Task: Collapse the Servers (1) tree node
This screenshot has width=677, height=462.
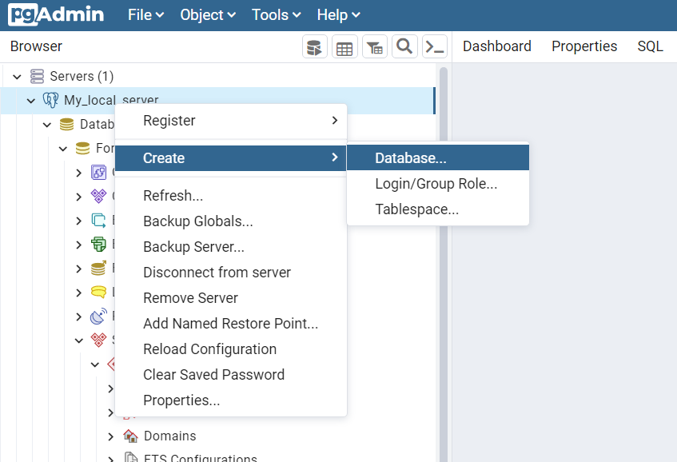Action: click(x=17, y=77)
